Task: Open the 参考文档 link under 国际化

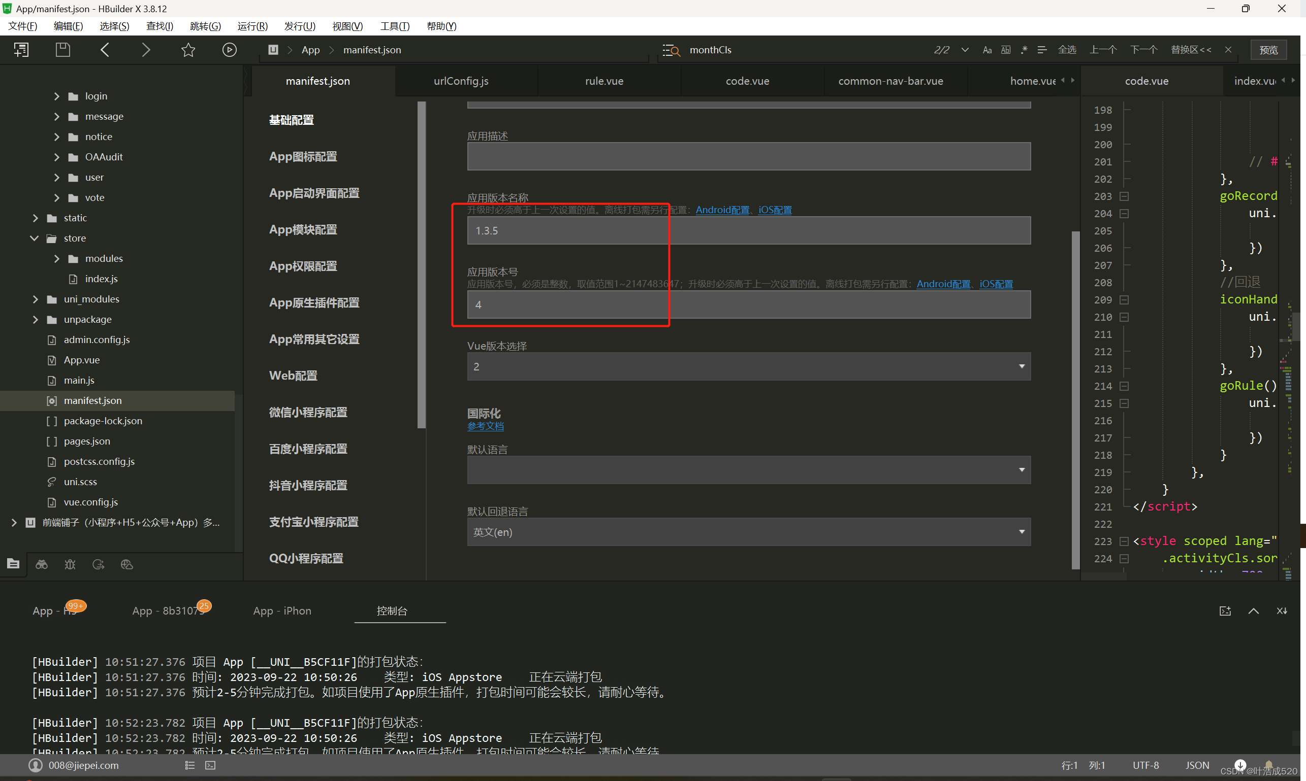Action: [x=485, y=426]
